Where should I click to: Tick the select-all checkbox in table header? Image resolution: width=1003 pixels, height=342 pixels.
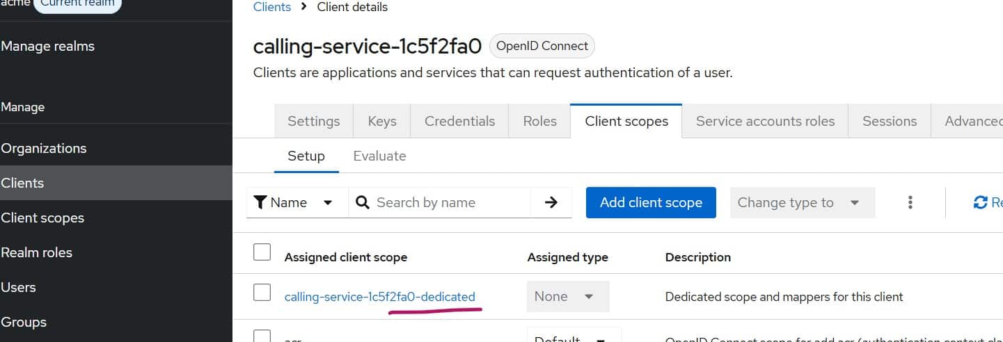click(x=262, y=252)
